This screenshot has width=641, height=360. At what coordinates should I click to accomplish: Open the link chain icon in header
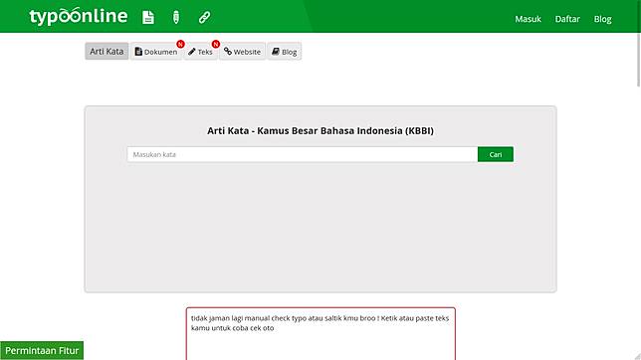click(x=204, y=17)
